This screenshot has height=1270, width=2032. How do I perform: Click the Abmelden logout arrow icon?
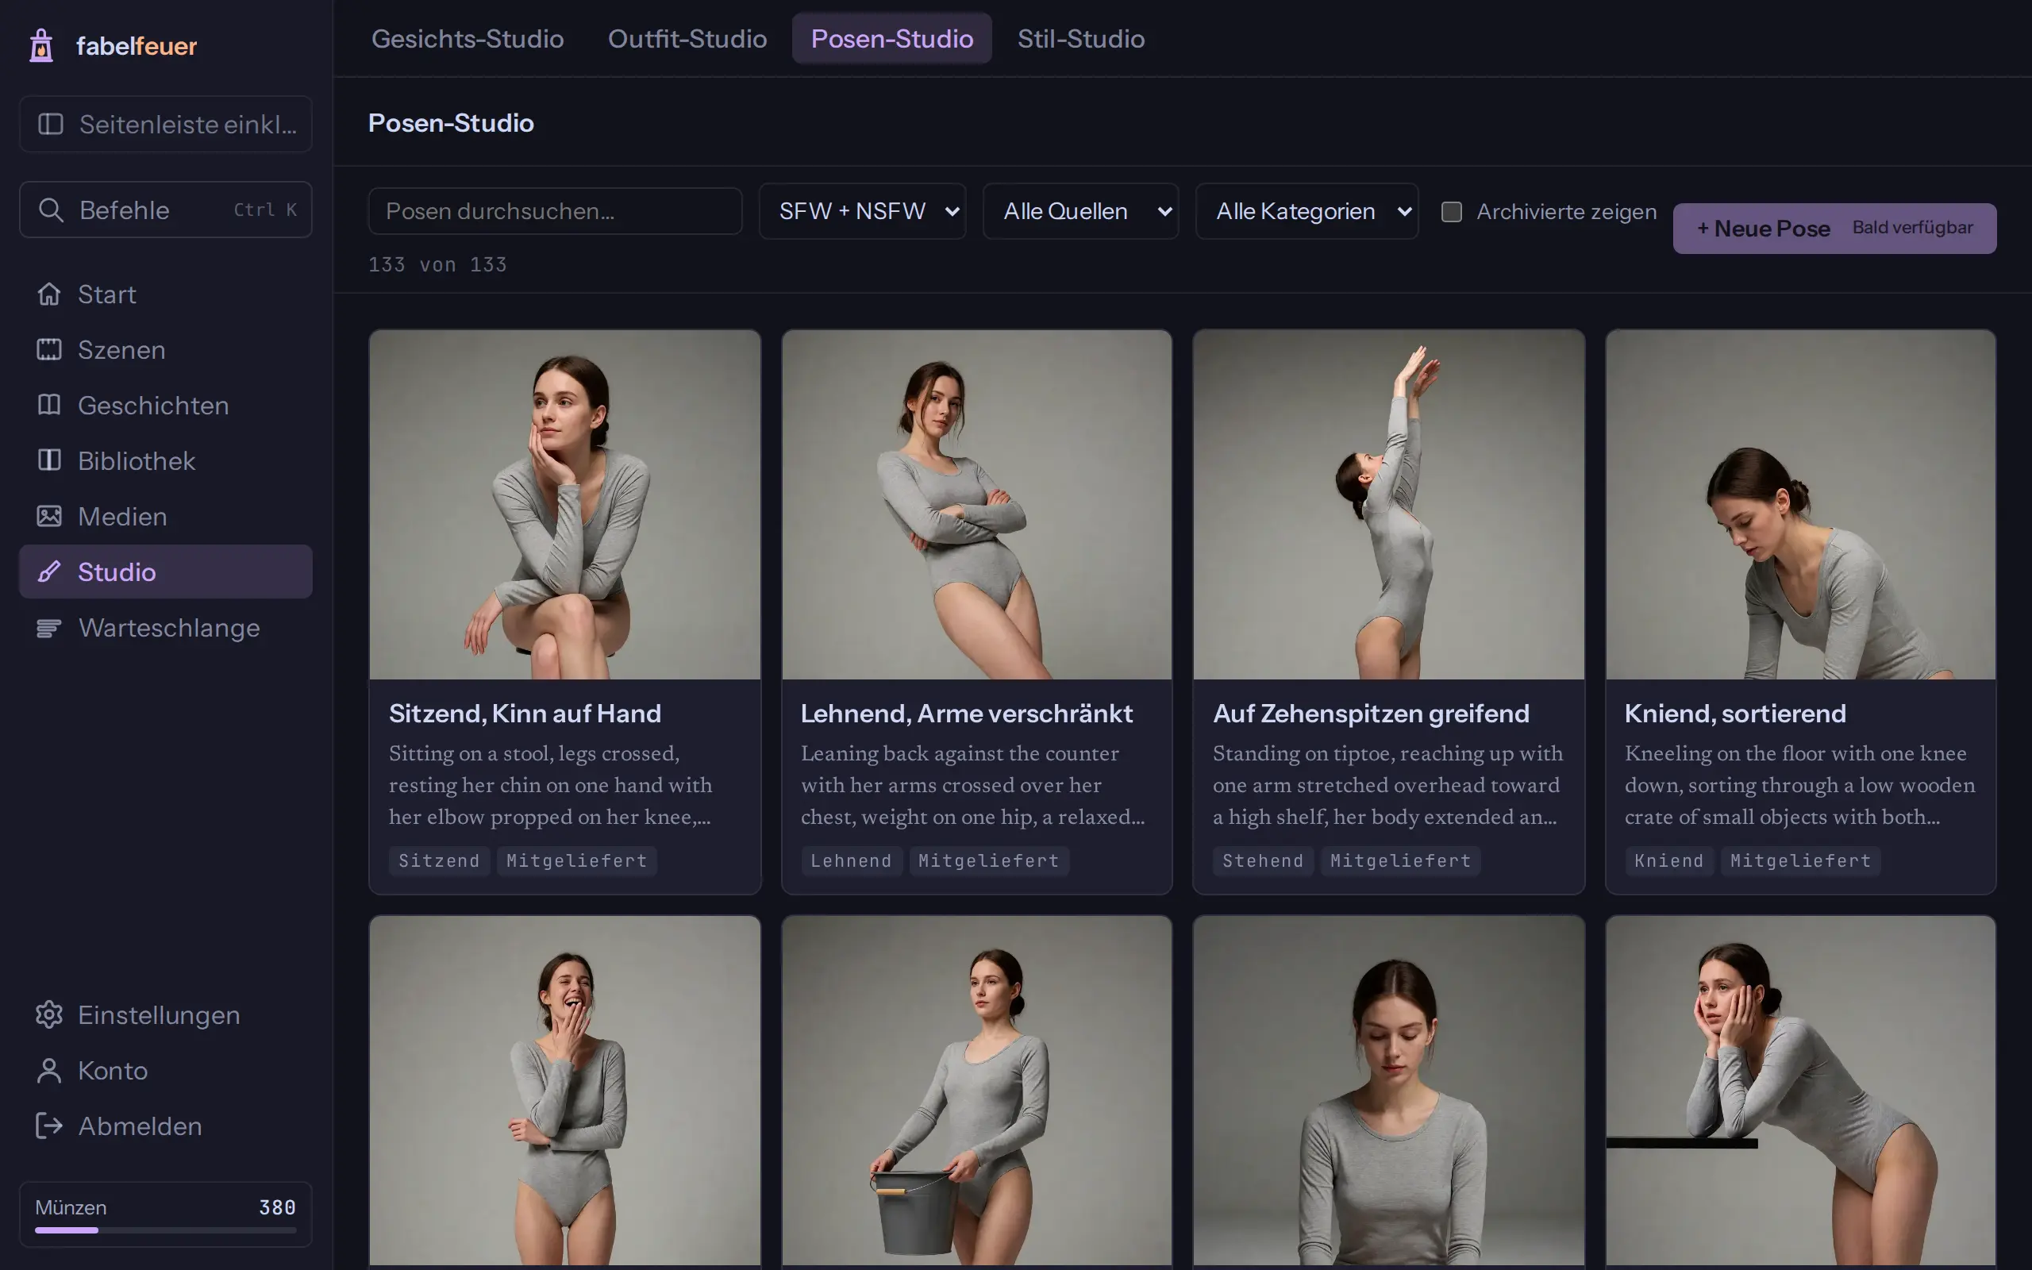(49, 1126)
